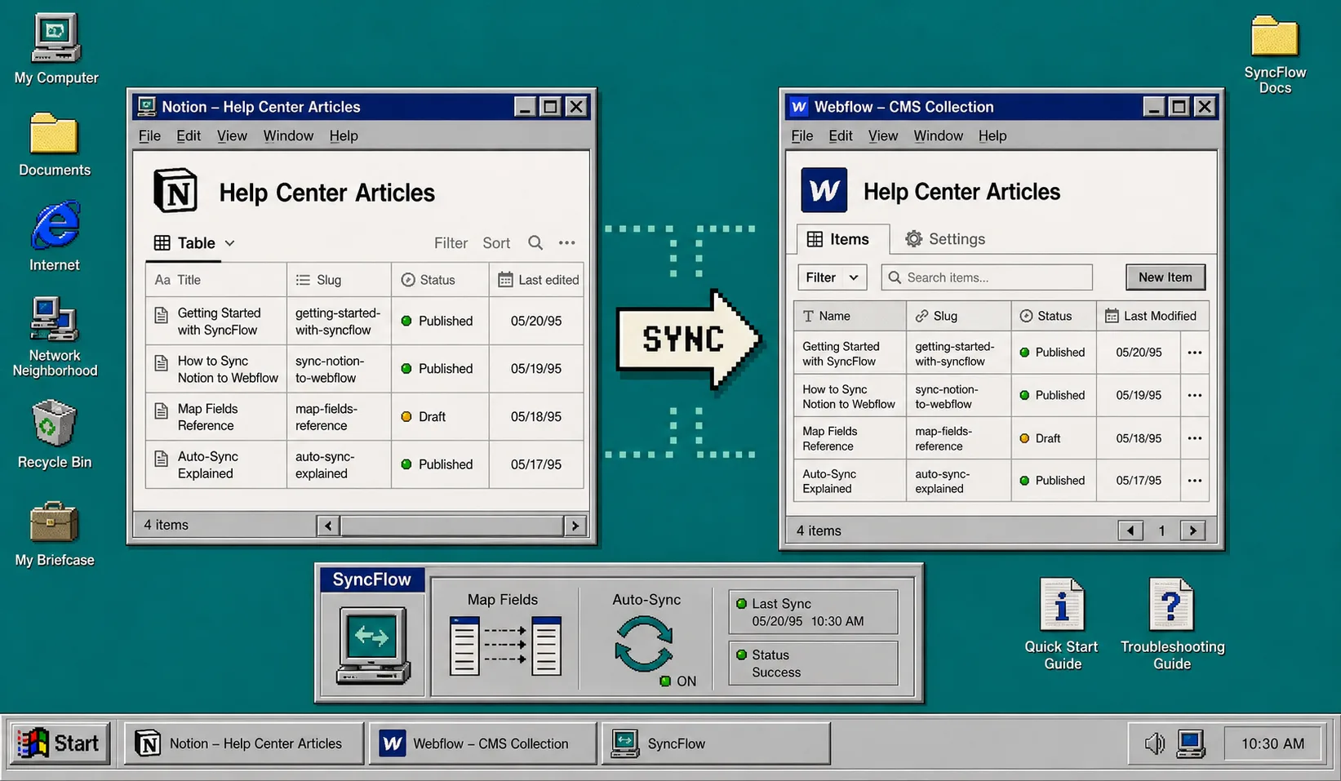The image size is (1341, 781).
Task: Switch to SyncFlow taskbar button
Action: pyautogui.click(x=716, y=743)
